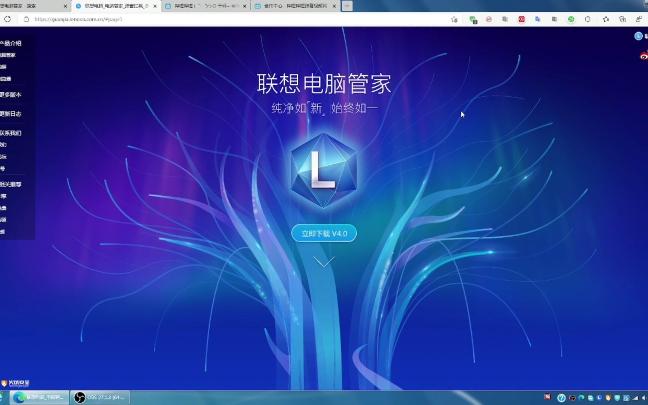Click the OBS tray icon
Image resolution: width=648 pixels, height=405 pixels.
point(572,398)
